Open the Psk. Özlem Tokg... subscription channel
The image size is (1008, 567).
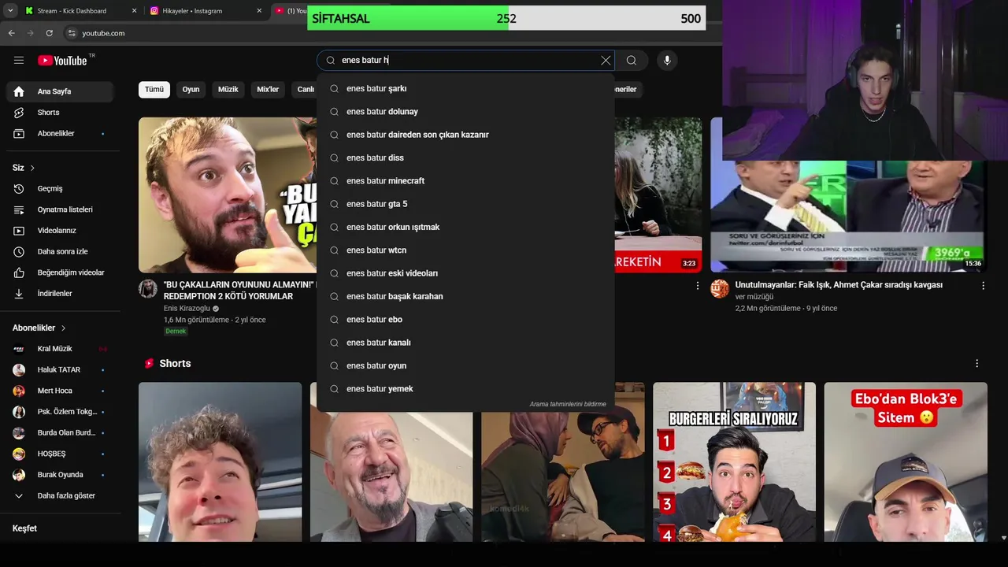coord(60,412)
